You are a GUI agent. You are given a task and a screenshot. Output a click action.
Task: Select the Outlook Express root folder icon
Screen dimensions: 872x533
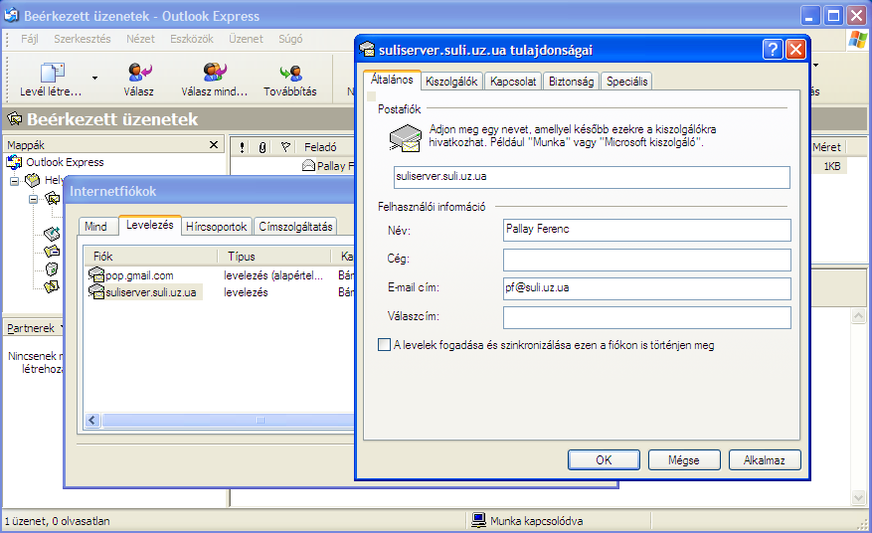click(15, 162)
